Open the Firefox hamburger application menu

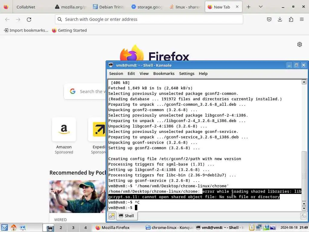(x=302, y=19)
